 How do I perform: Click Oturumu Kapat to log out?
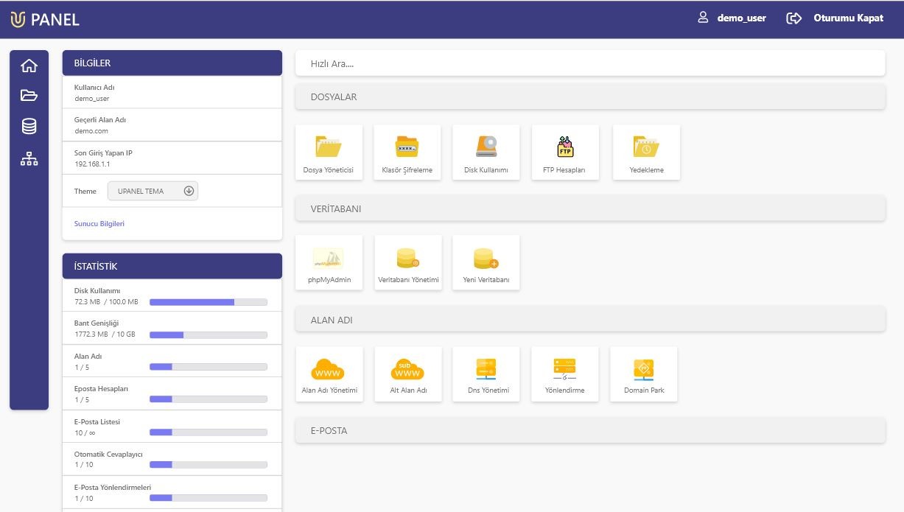click(x=835, y=18)
